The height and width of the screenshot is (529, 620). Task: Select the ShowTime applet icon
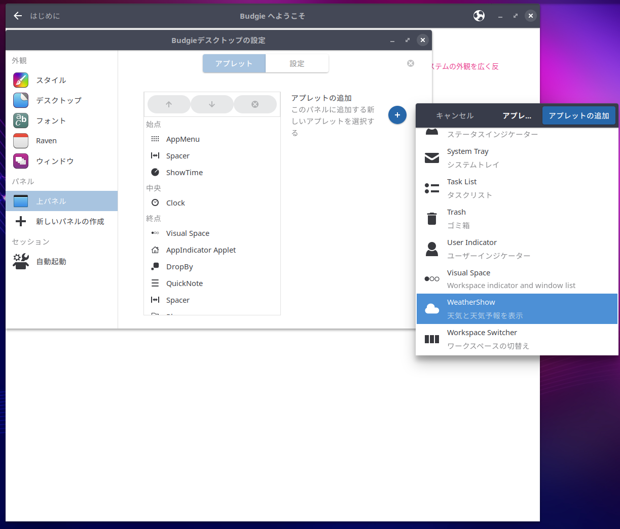155,172
